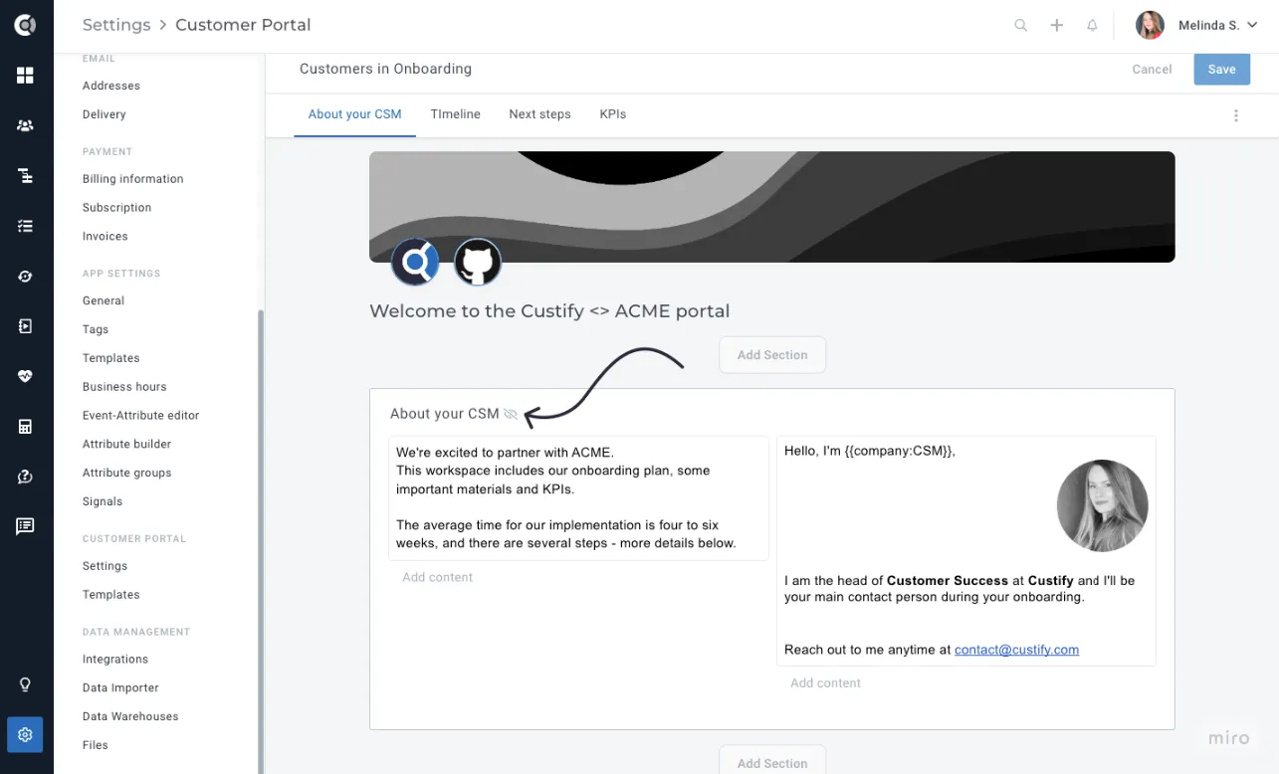Open the people icon in left rail
This screenshot has width=1279, height=774.
tap(25, 125)
